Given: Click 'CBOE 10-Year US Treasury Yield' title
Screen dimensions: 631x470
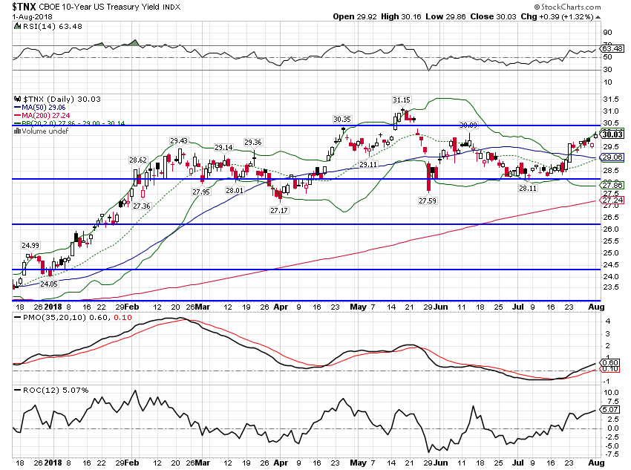Looking at the screenshot, I should 99,7.
